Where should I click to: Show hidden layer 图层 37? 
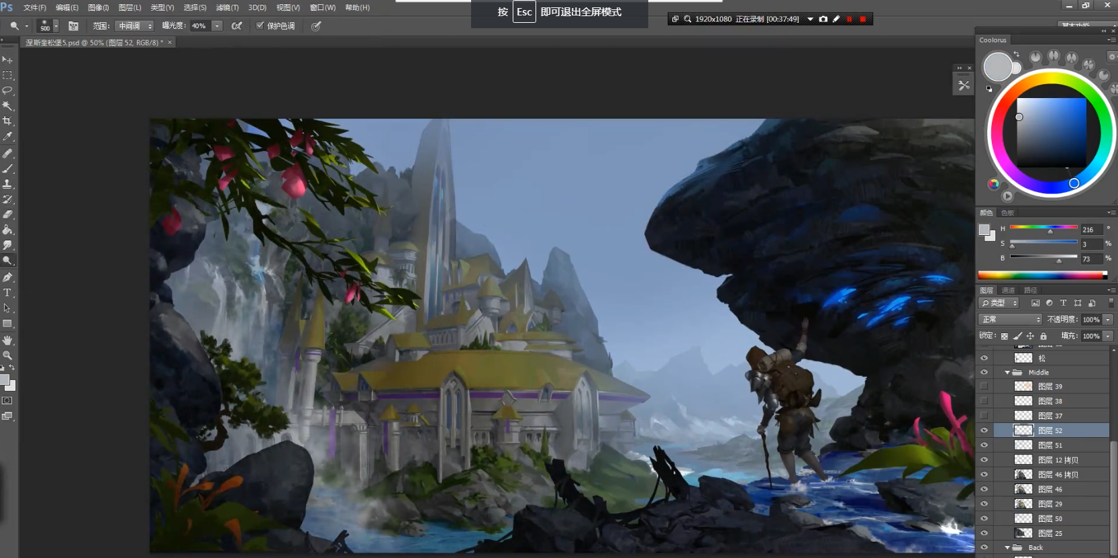point(984,416)
